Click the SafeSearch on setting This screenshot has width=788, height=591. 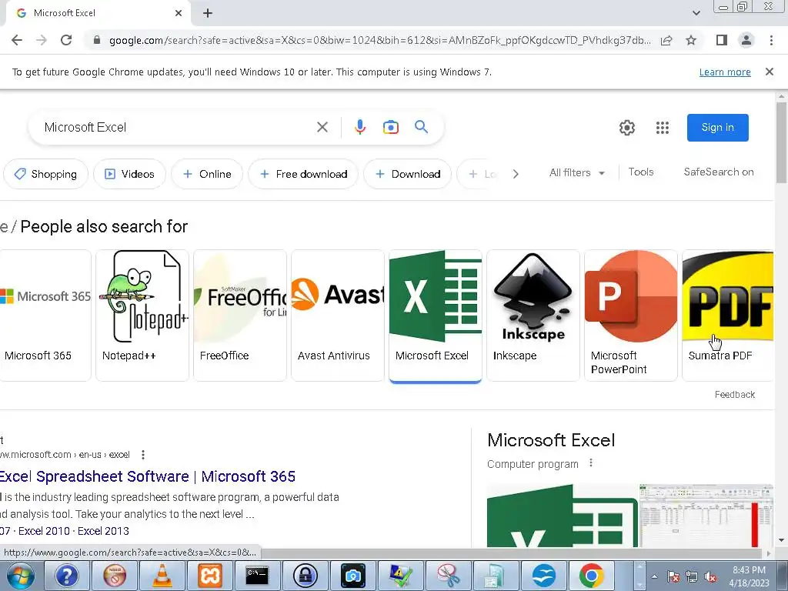pos(719,172)
